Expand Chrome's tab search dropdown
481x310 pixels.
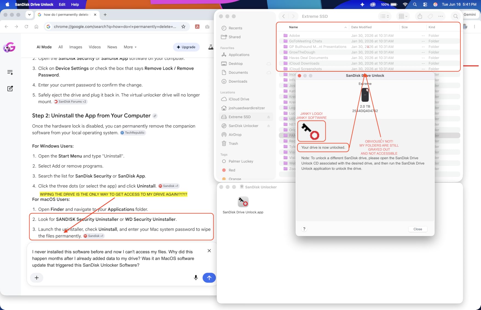pyautogui.click(x=29, y=14)
